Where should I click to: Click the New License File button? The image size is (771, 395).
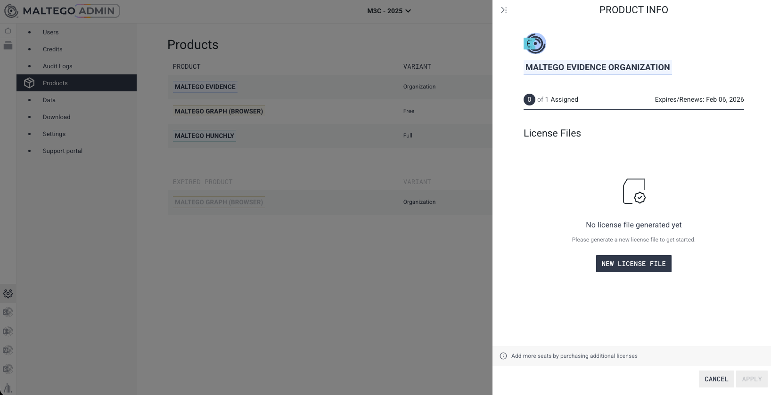pyautogui.click(x=633, y=264)
